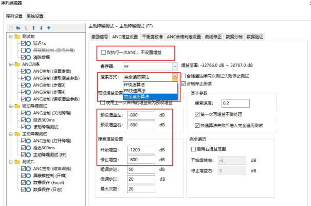
Task: Collapse the 测试前 tree group
Action: pyautogui.click(x=11, y=37)
